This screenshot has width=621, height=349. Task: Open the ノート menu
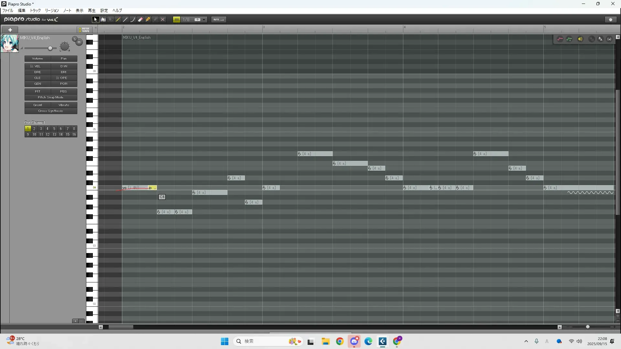67,11
